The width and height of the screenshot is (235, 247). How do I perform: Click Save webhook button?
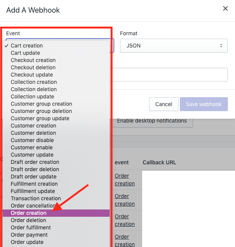point(204,104)
